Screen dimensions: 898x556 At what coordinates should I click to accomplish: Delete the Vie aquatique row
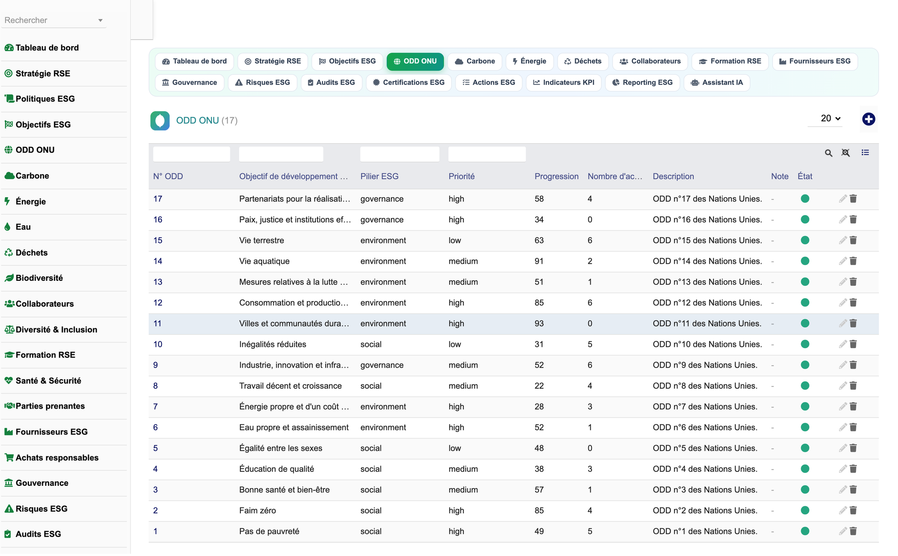853,261
